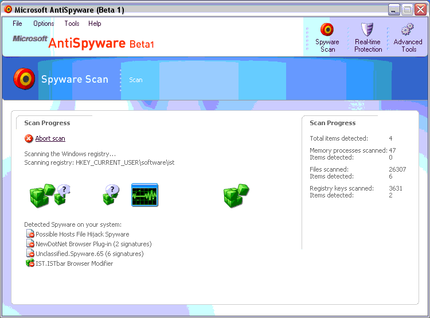430x318 pixels.
Task: Click the Files scanned count 26307
Action: click(397, 169)
